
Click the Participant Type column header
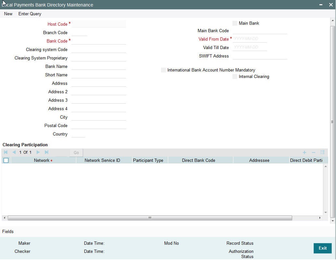click(150, 160)
